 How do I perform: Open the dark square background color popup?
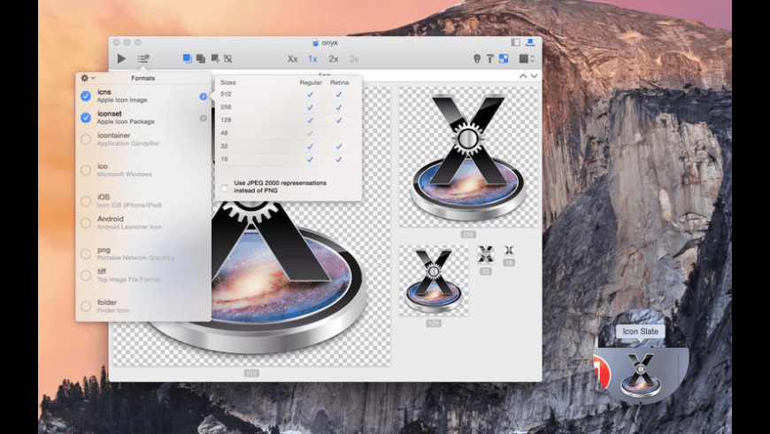(x=527, y=58)
